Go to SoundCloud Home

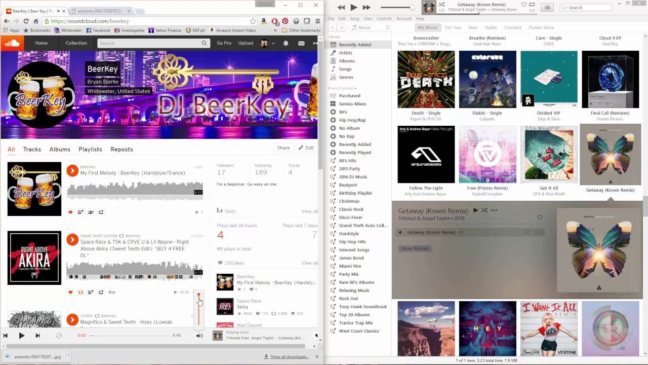(x=41, y=43)
